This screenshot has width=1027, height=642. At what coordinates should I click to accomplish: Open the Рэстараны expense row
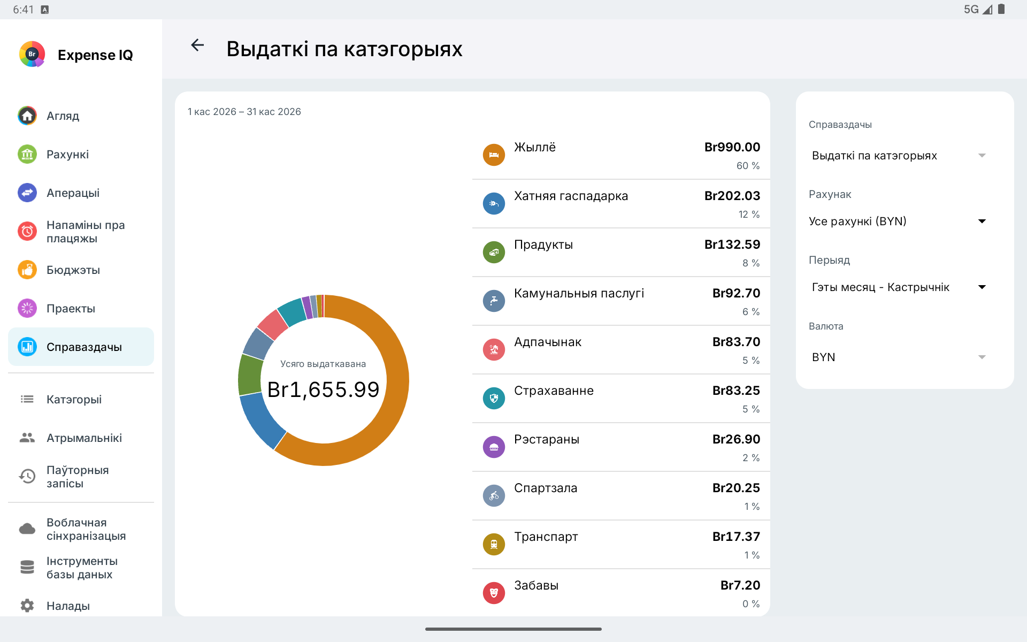coord(621,447)
